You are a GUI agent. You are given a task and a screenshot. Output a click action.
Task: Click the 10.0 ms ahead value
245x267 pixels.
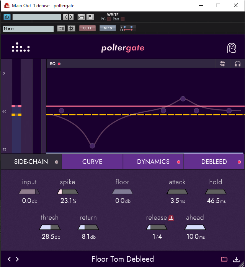196,236
